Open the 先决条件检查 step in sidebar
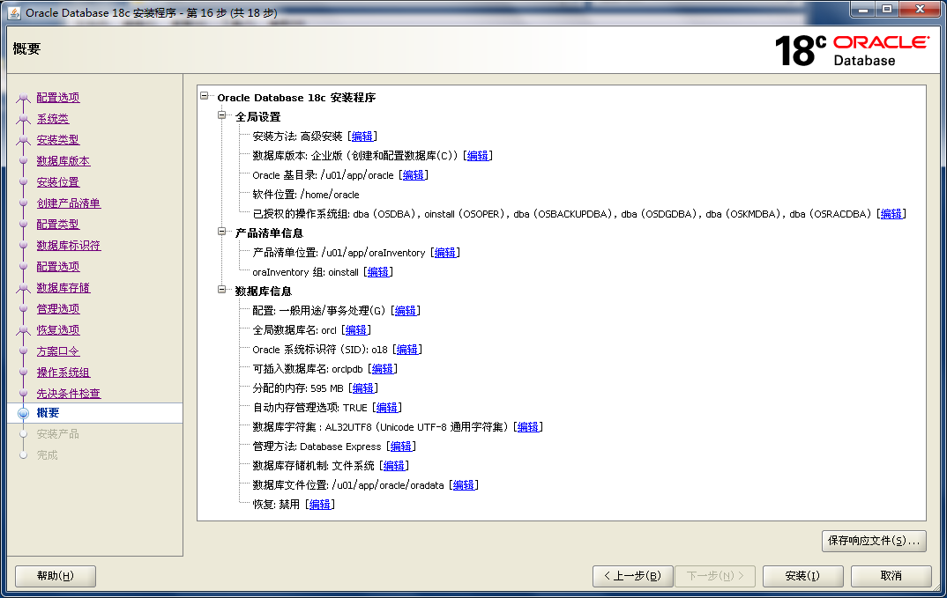This screenshot has height=598, width=947. pyautogui.click(x=68, y=394)
